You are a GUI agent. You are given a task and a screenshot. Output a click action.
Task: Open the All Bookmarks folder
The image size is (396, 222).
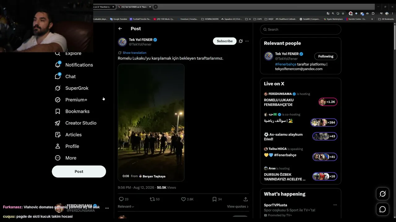coord(386,19)
